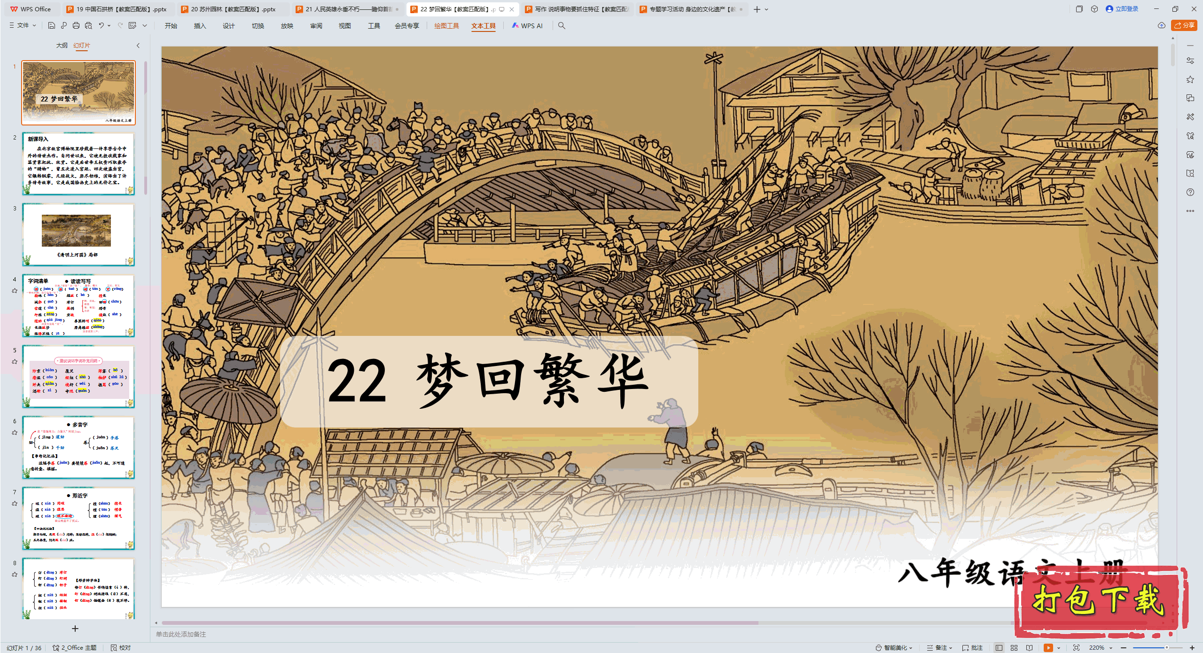Click the cube-shaped icon near login

pos(1094,9)
